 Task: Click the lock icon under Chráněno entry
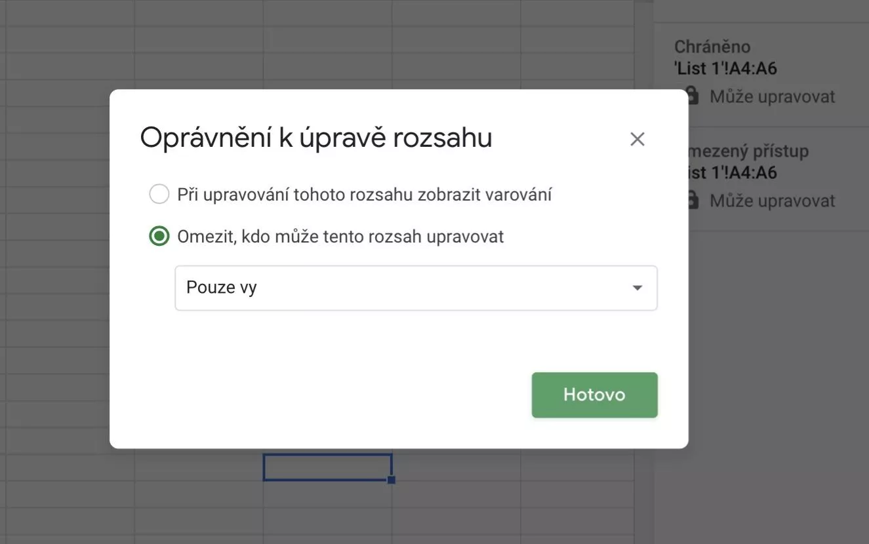pos(692,96)
